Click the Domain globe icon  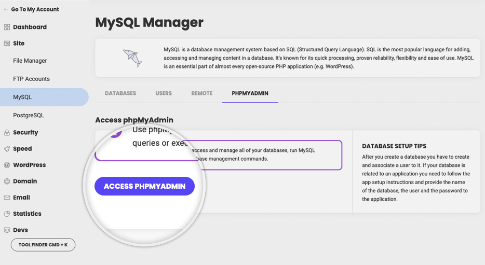point(7,182)
